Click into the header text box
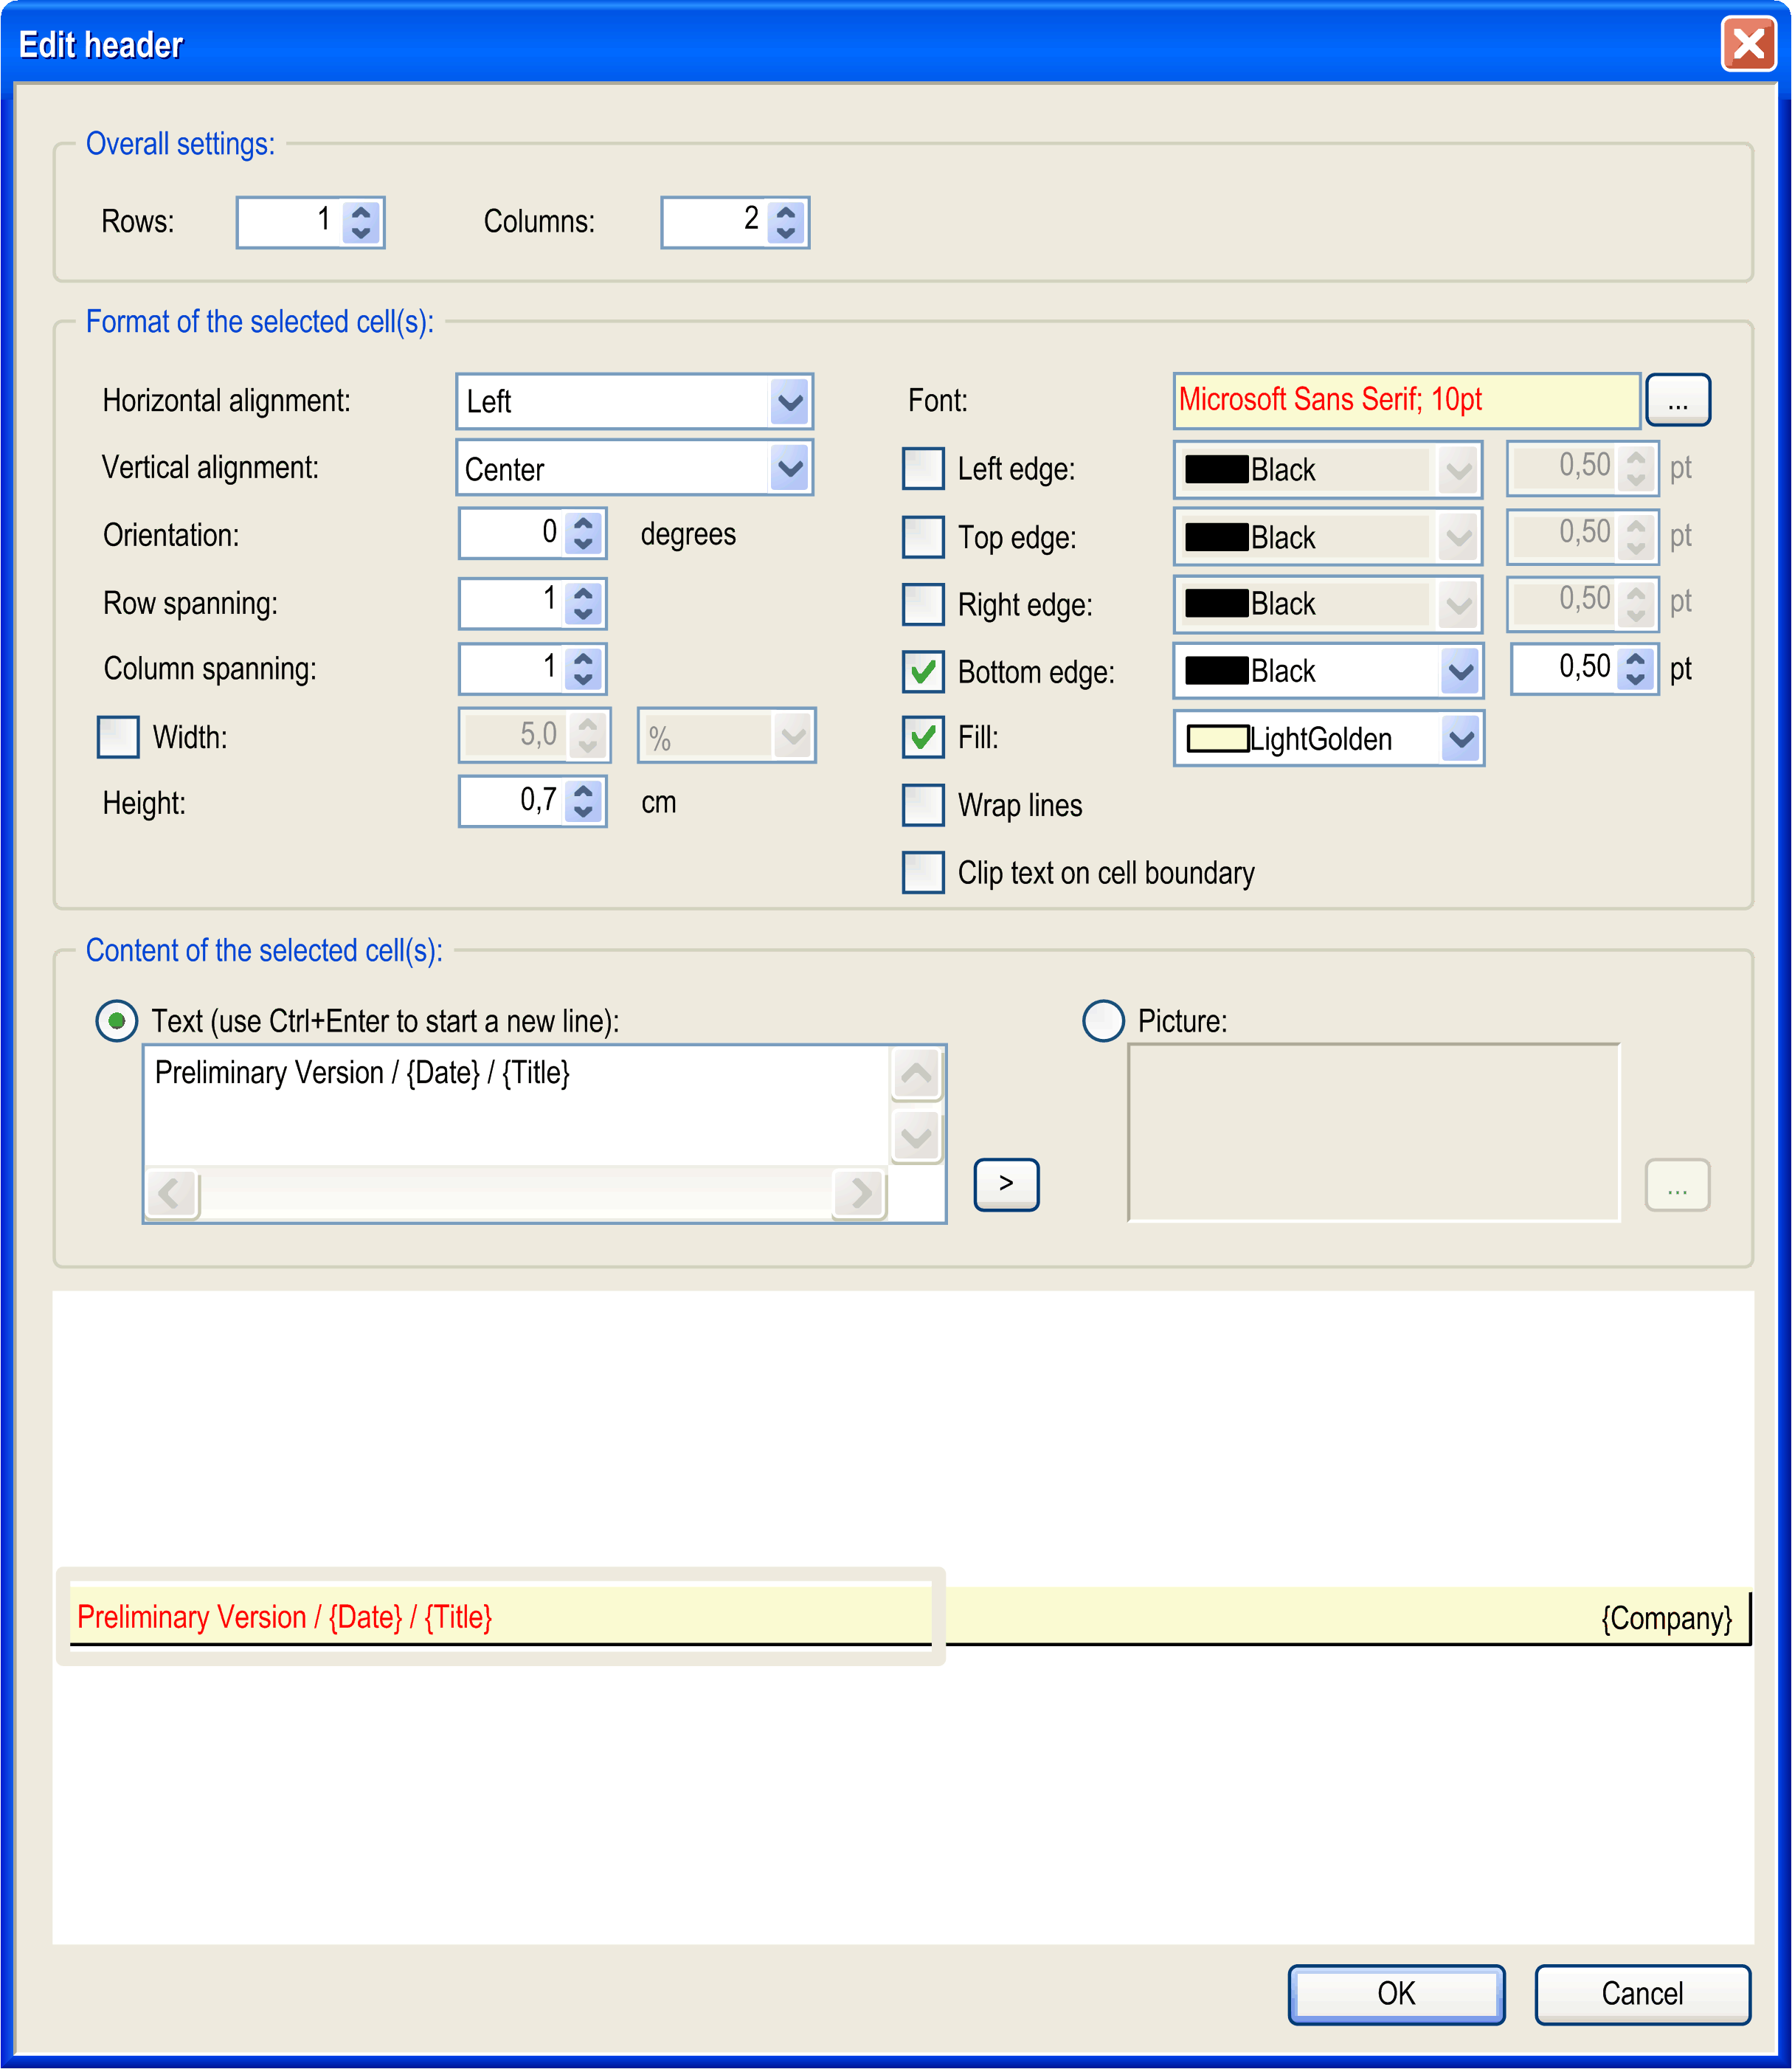 (516, 1105)
